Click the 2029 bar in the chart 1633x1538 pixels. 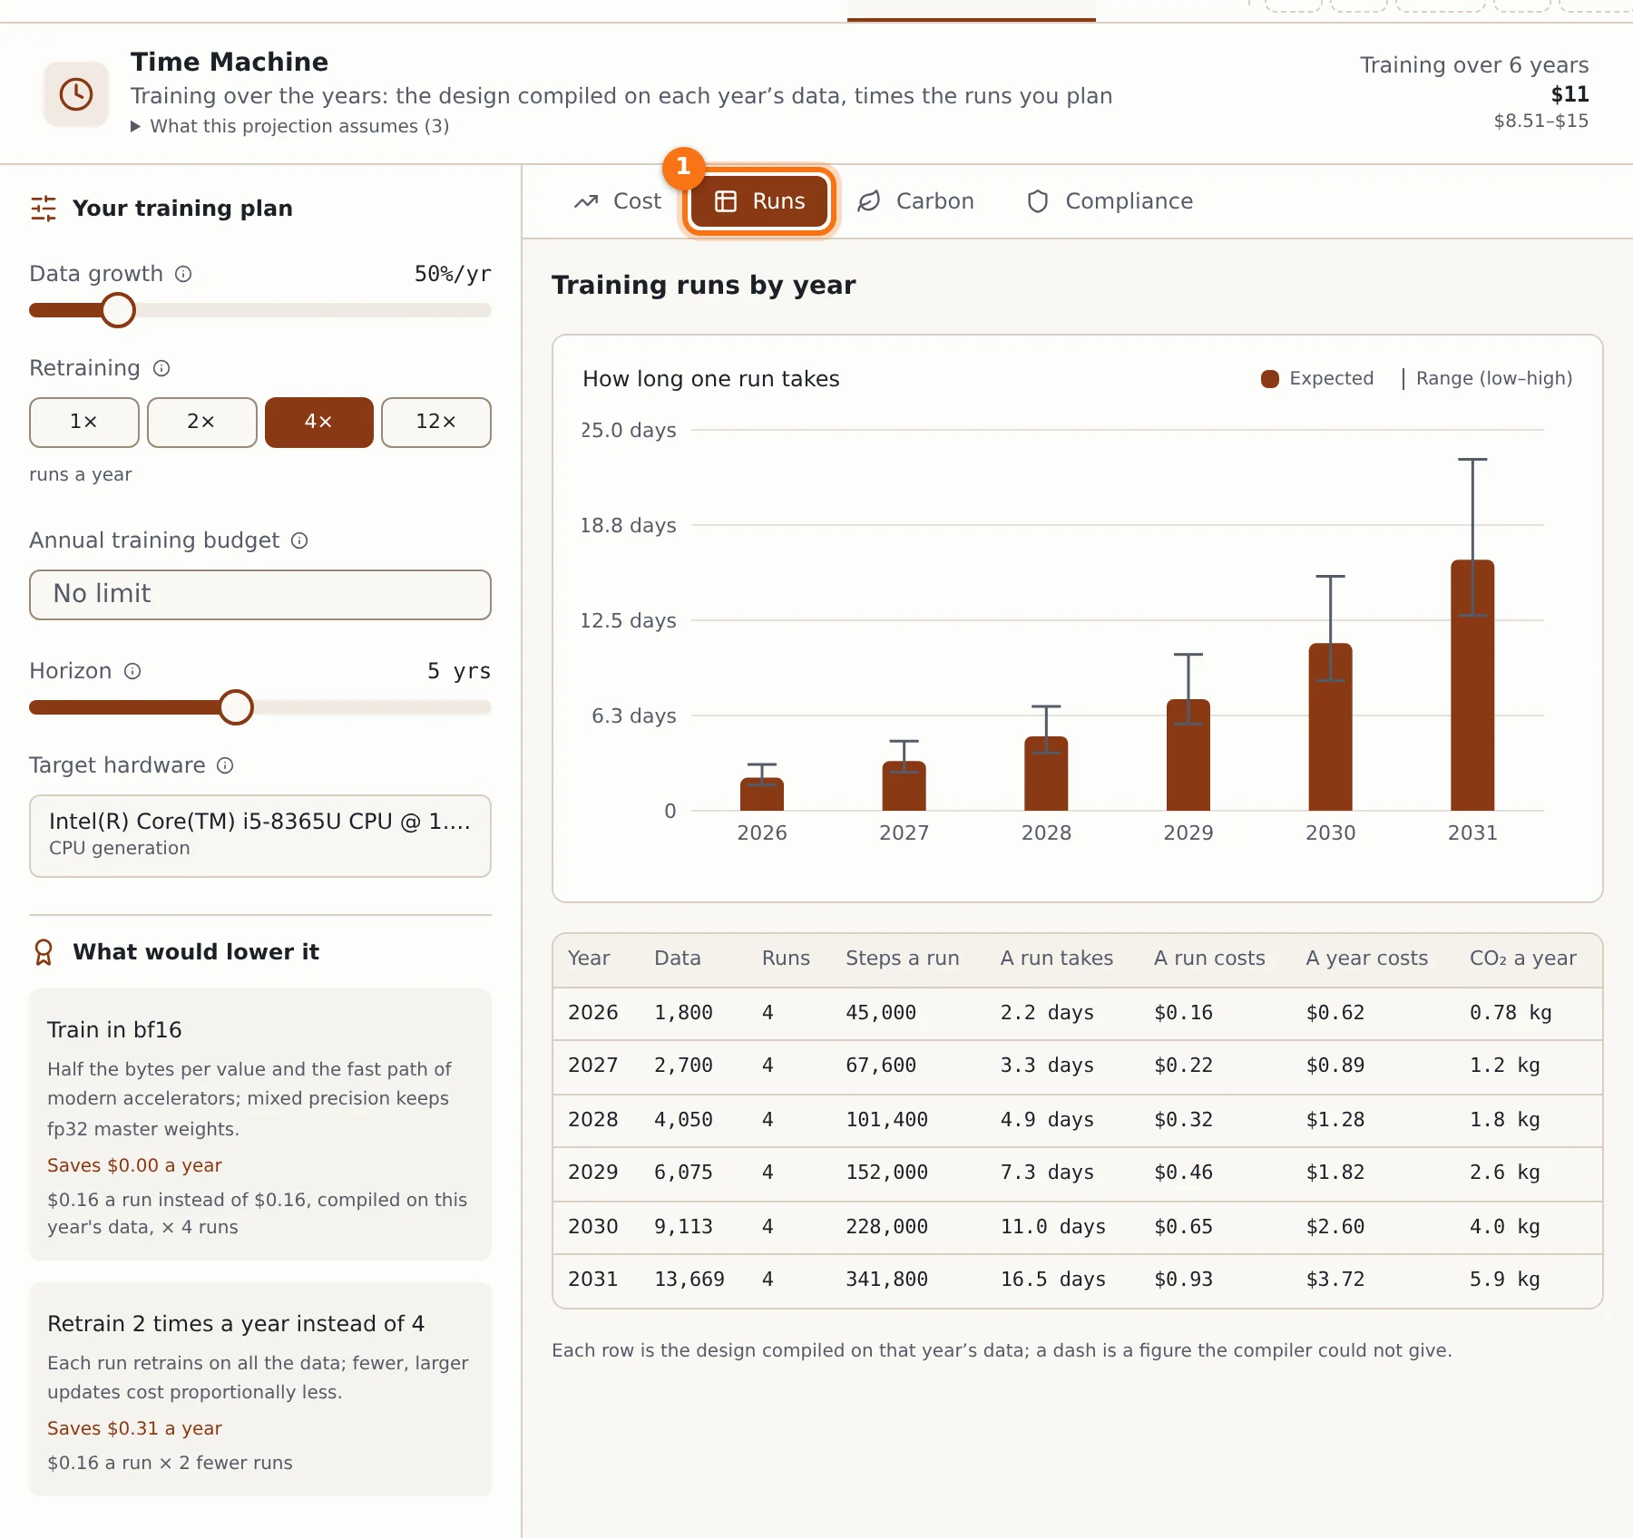pyautogui.click(x=1188, y=755)
